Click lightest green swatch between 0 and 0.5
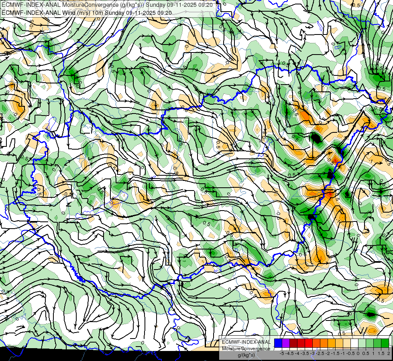This screenshot has height=361, width=393. pyautogui.click(x=362, y=343)
